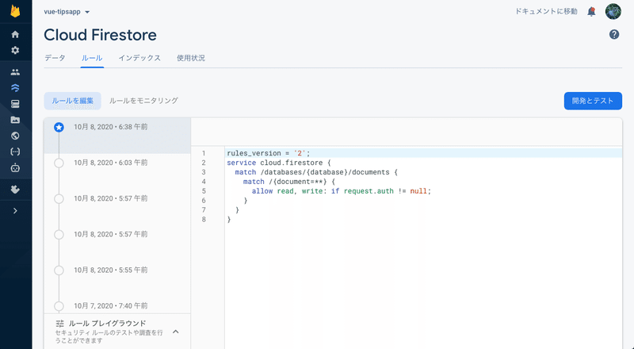Click request.auth in rule line
Image resolution: width=634 pixels, height=349 pixels.
(x=369, y=191)
